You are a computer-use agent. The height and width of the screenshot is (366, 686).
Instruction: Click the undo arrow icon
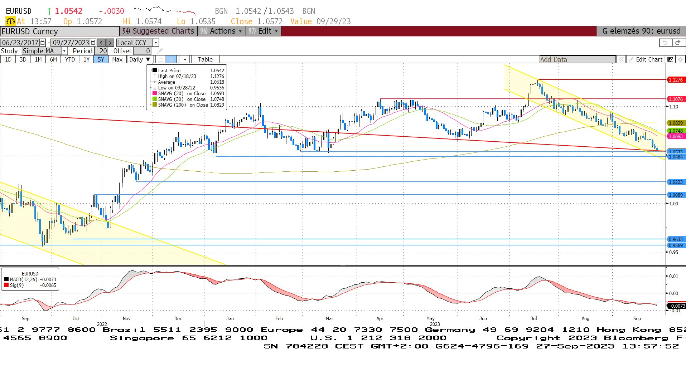(x=665, y=43)
